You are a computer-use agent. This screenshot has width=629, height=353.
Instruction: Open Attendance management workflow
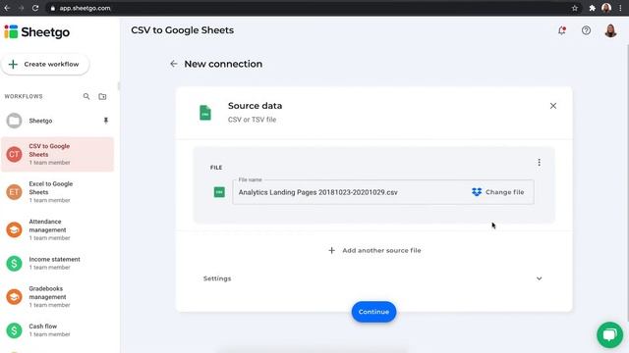pos(57,229)
